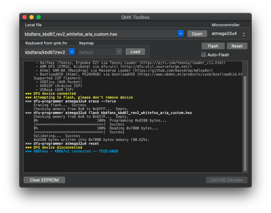Click the Clear EEPROM button
Viewport: 271px width, 213px height.
44,180
